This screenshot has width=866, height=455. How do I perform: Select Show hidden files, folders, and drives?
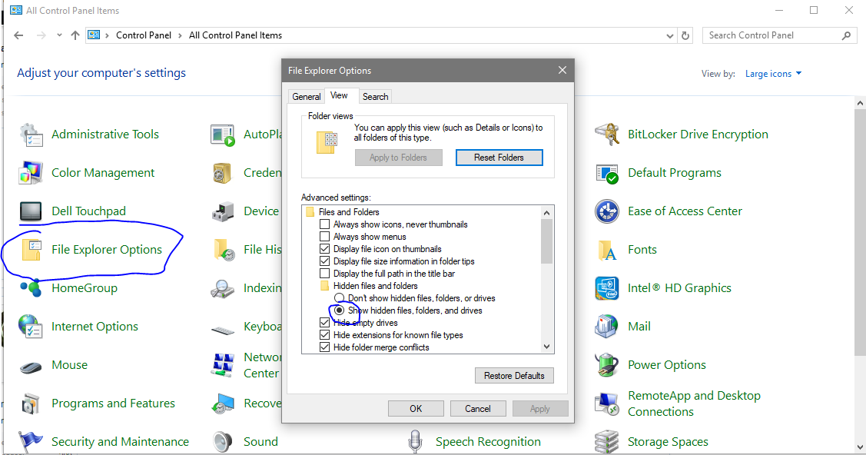pyautogui.click(x=339, y=311)
